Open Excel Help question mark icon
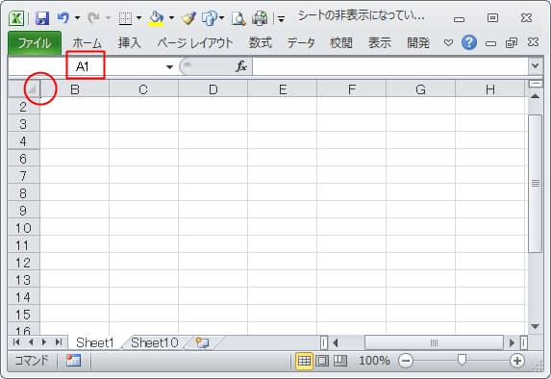The image size is (551, 379). pos(469,43)
